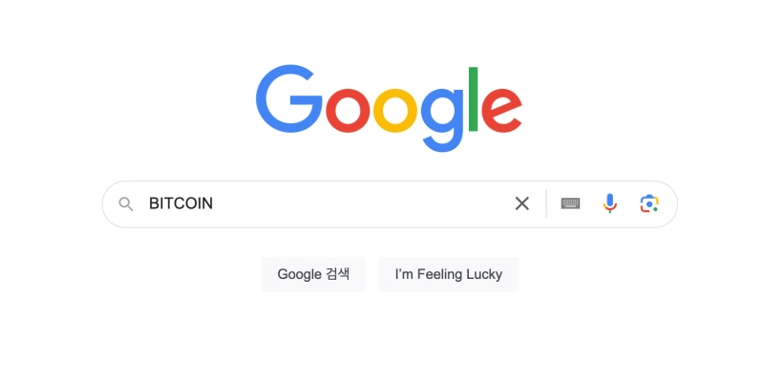
Task: Click the Google 검색 button
Action: [x=313, y=274]
